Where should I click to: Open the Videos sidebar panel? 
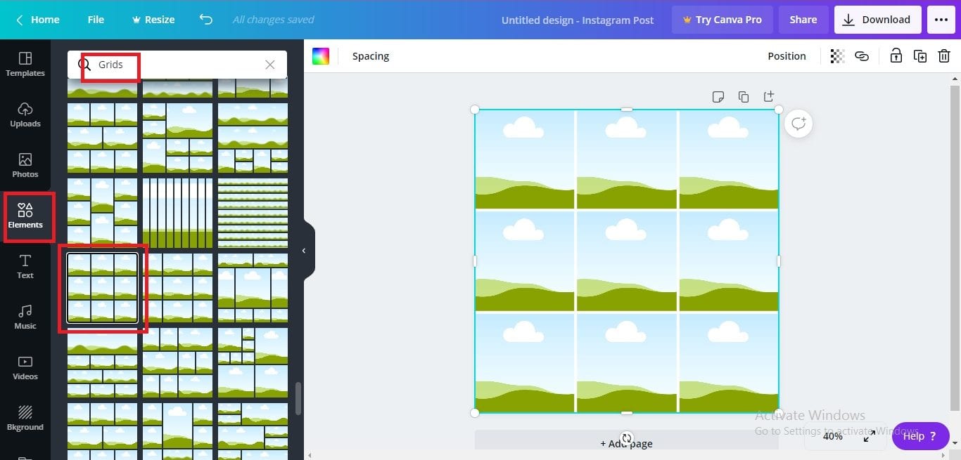25,367
